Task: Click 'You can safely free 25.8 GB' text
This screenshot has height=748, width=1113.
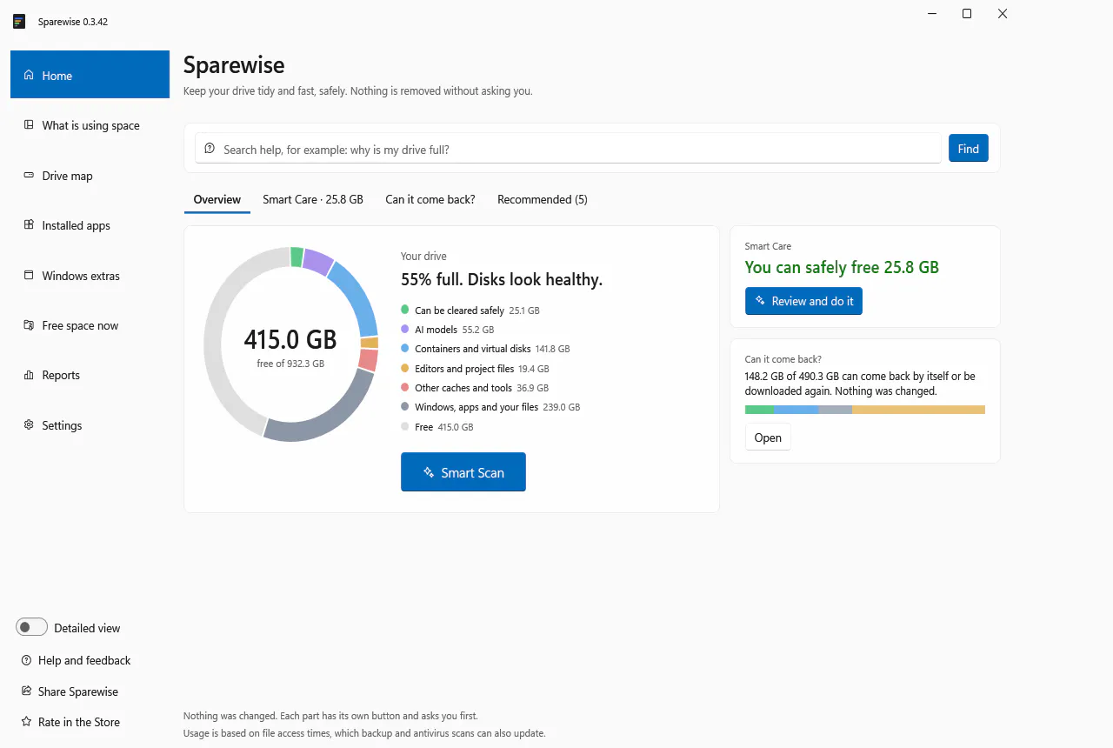Action: click(842, 267)
